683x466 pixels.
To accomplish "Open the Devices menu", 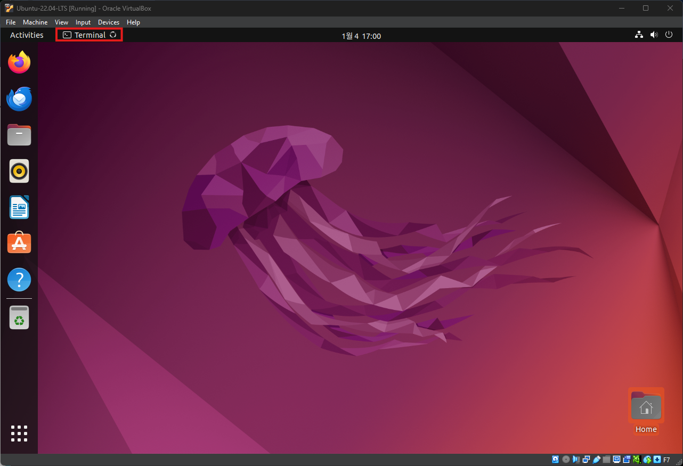I will [x=109, y=22].
